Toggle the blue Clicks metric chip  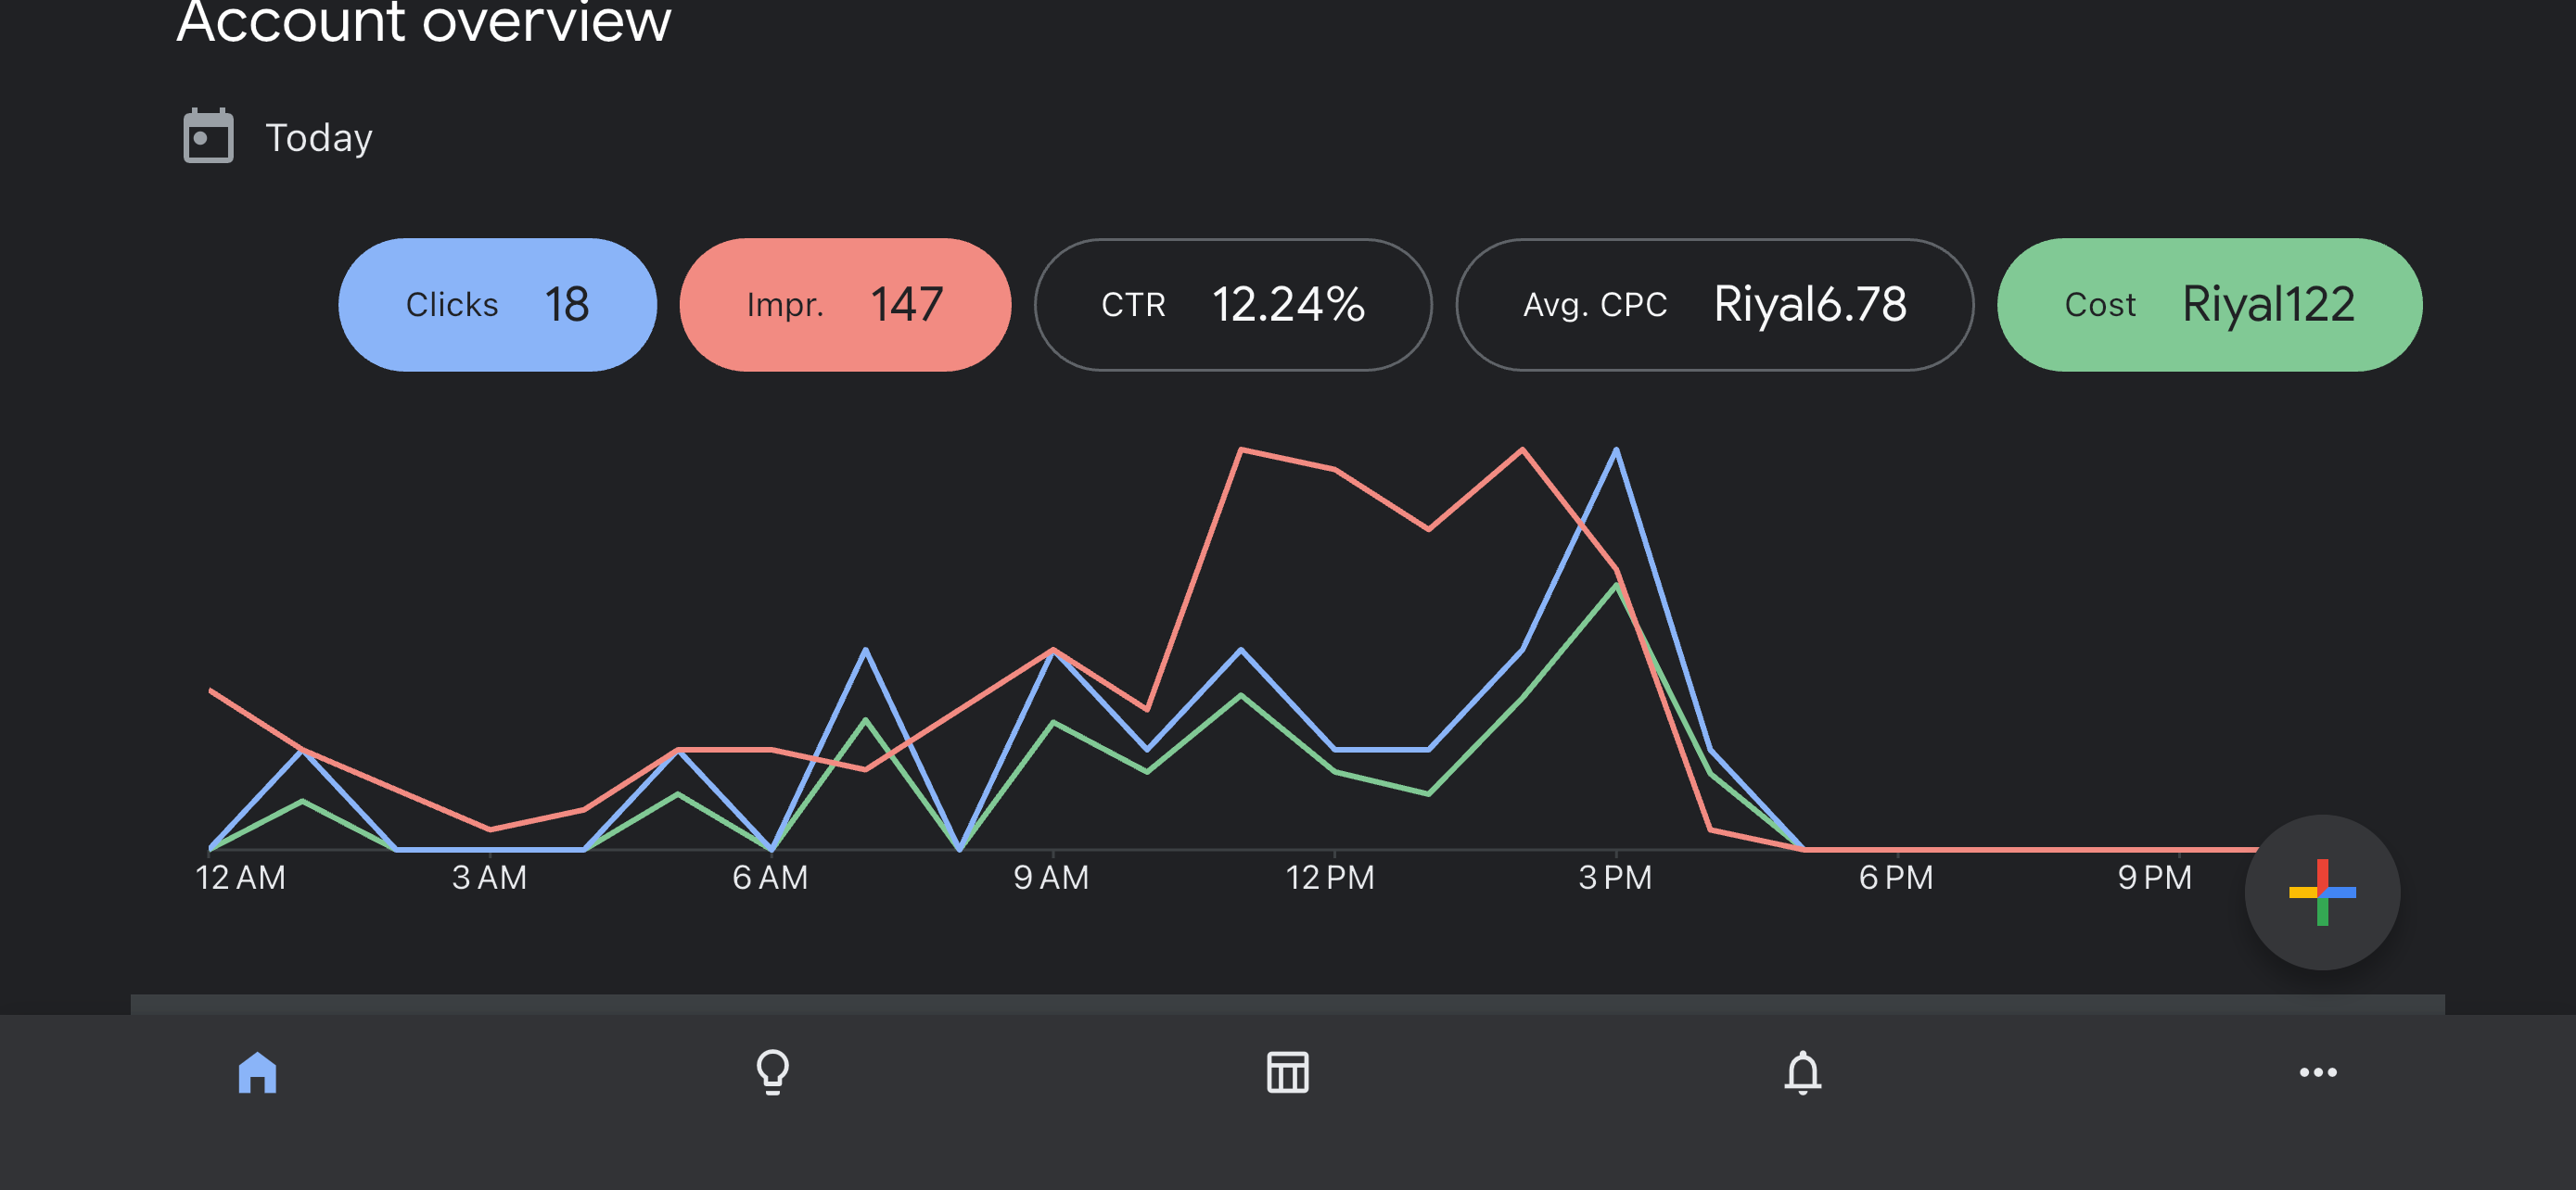tap(497, 305)
